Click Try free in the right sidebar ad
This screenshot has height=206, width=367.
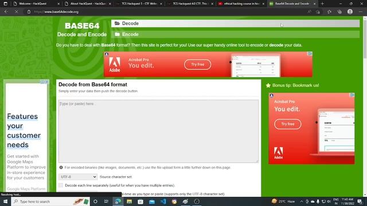288,124
